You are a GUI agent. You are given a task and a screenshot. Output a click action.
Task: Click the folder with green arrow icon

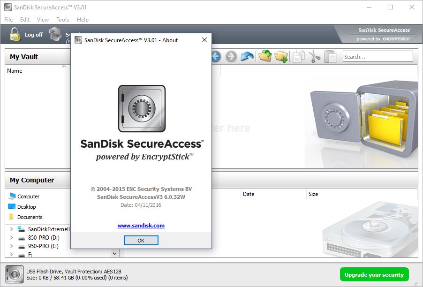265,56
